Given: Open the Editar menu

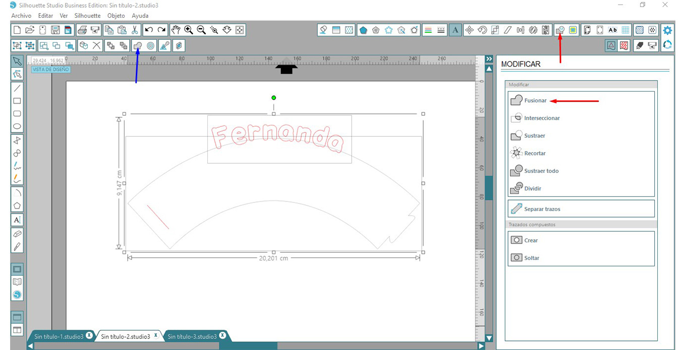Looking at the screenshot, I should pos(45,16).
